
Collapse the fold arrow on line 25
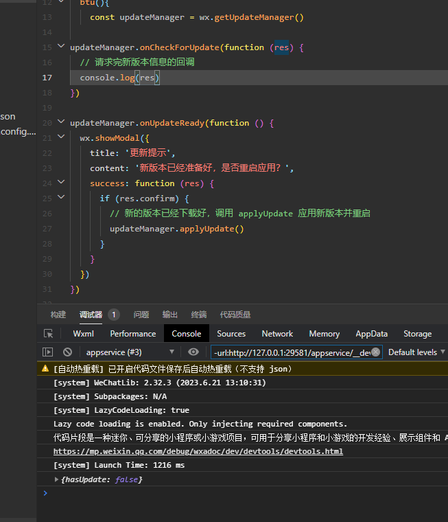point(61,197)
